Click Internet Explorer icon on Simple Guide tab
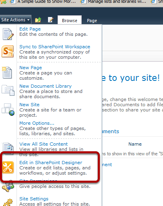Viewport: 163px width, 206px height. [x=13, y=2]
